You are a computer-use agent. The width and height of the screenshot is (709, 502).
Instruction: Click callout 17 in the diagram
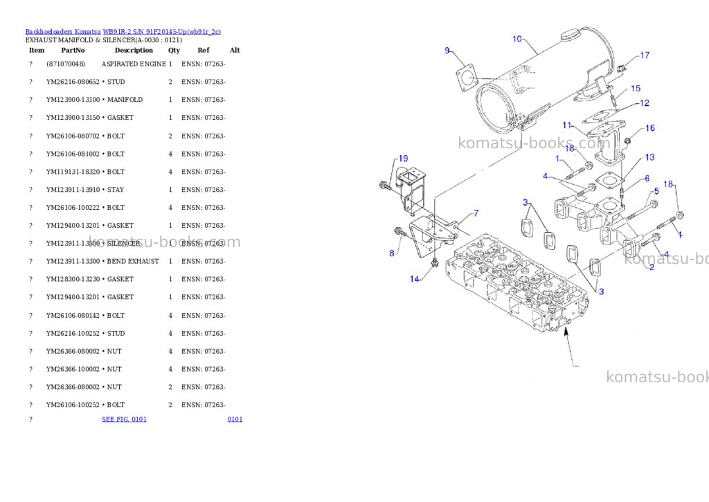(645, 55)
